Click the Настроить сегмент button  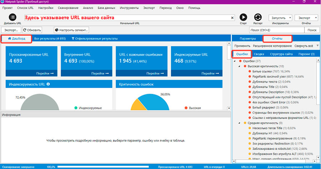pyautogui.click(x=71, y=30)
